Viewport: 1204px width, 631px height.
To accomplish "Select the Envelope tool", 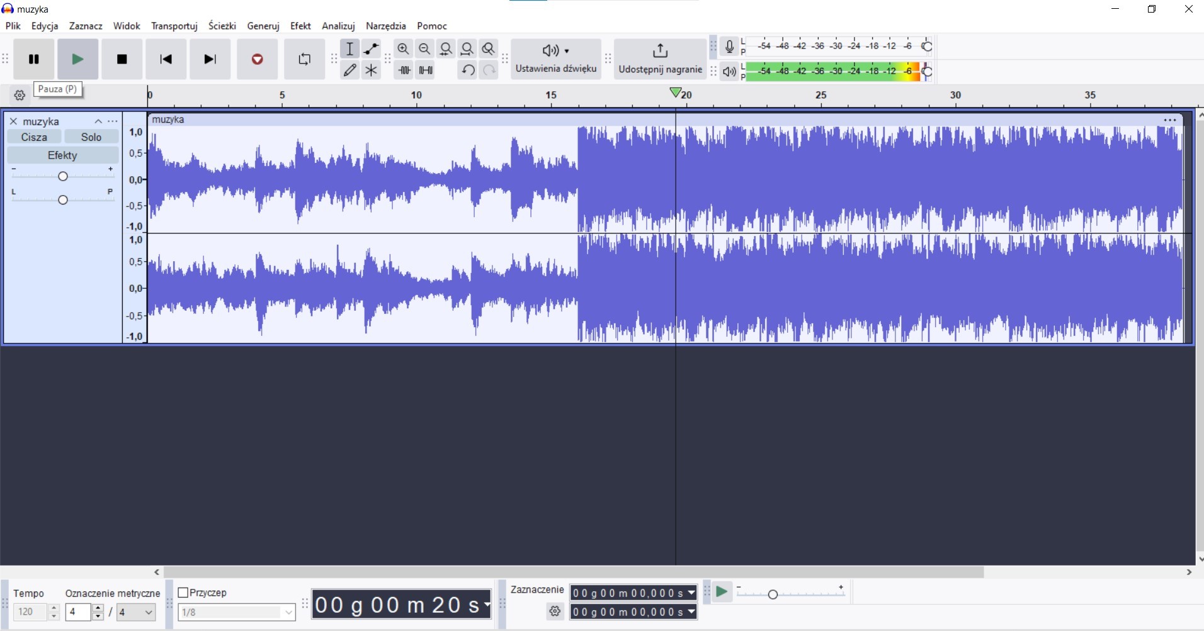I will point(372,48).
